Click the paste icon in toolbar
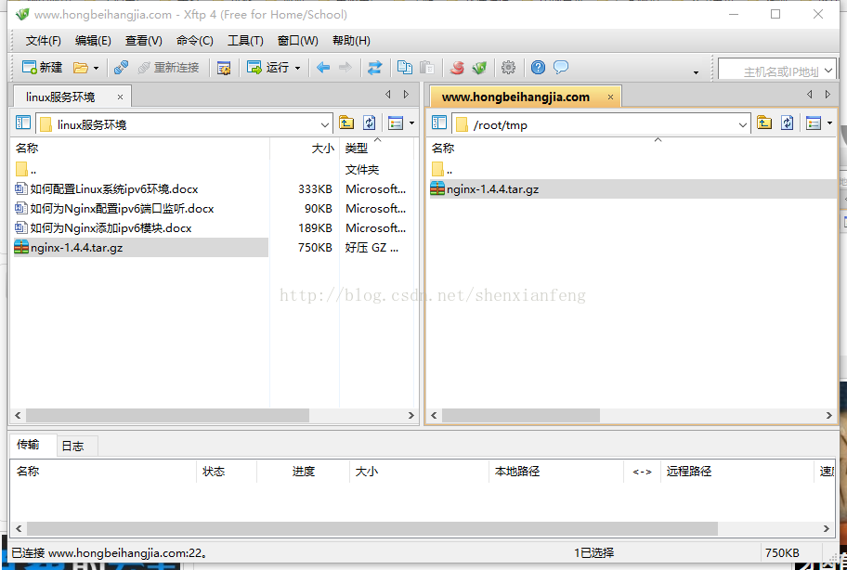This screenshot has height=570, width=847. click(x=426, y=68)
